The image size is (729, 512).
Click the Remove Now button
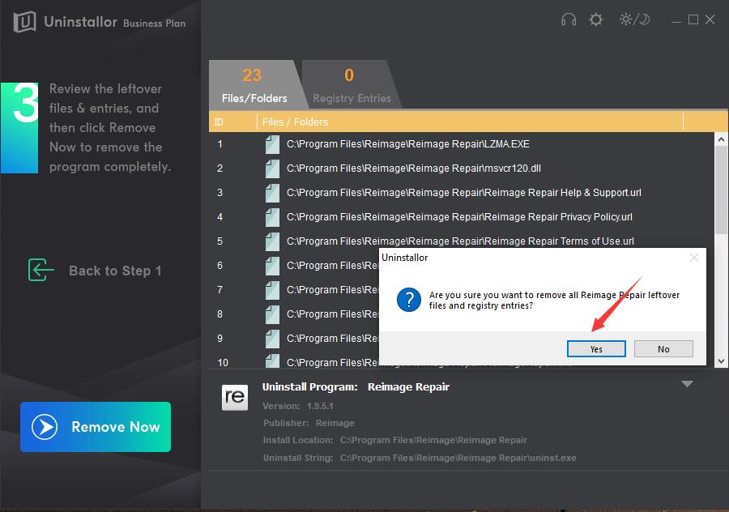click(96, 426)
